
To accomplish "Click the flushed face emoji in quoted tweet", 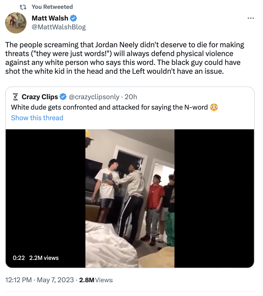I will coord(214,107).
